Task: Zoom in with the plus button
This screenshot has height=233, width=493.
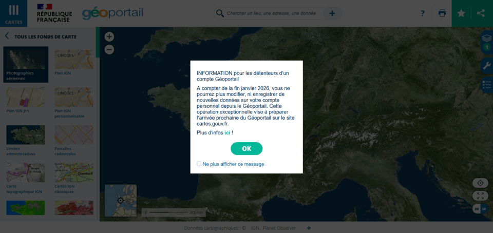Action: tap(109, 37)
